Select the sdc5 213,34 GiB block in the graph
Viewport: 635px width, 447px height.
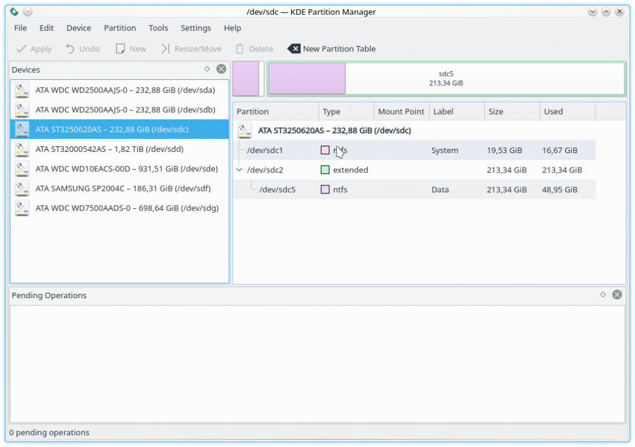(446, 79)
